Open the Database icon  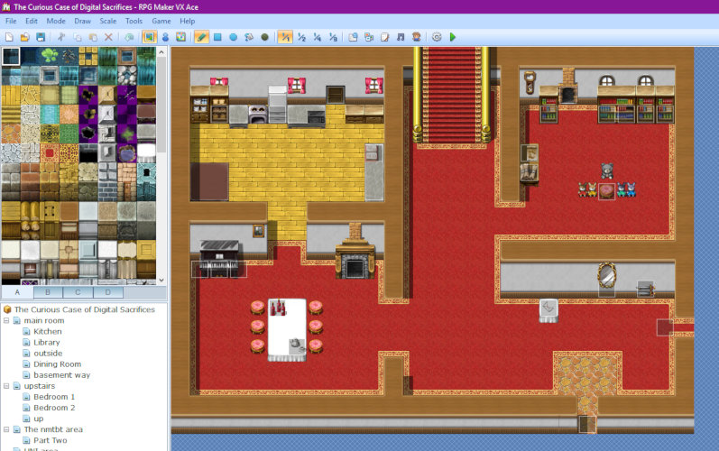click(353, 37)
